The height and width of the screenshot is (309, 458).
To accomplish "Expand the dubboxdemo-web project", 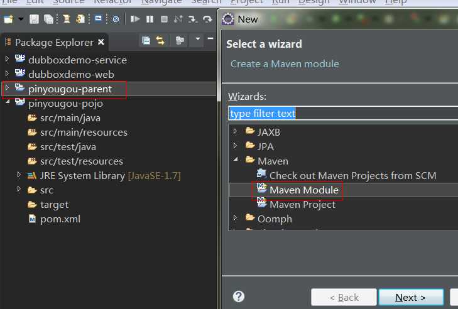I will 8,73.
